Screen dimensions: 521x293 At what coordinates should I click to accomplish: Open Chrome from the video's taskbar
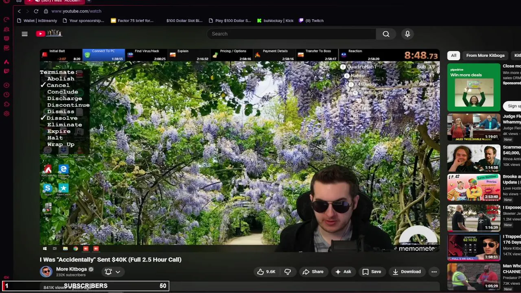tap(75, 249)
